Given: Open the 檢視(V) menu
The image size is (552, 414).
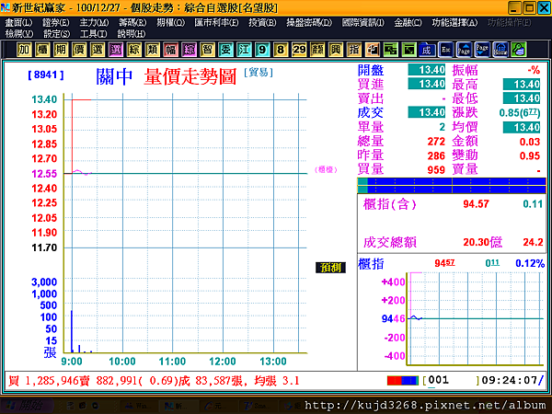Looking at the screenshot, I should (19, 34).
